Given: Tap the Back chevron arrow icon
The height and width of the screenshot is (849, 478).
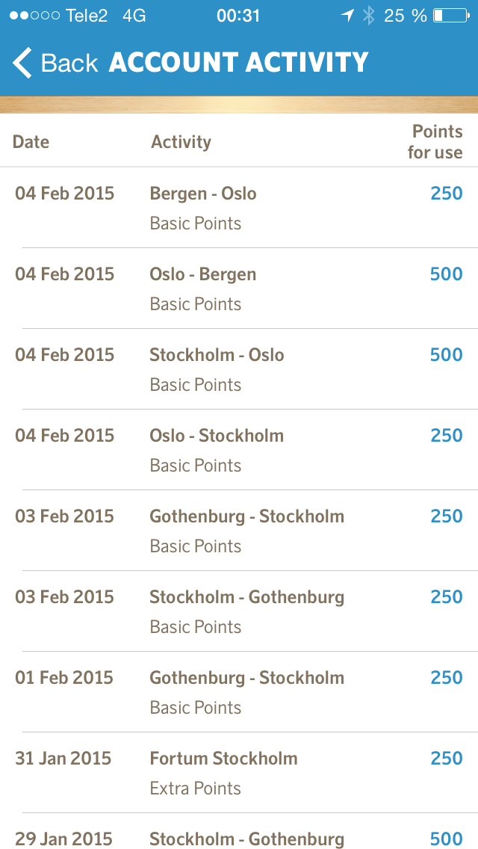Looking at the screenshot, I should coord(22,63).
